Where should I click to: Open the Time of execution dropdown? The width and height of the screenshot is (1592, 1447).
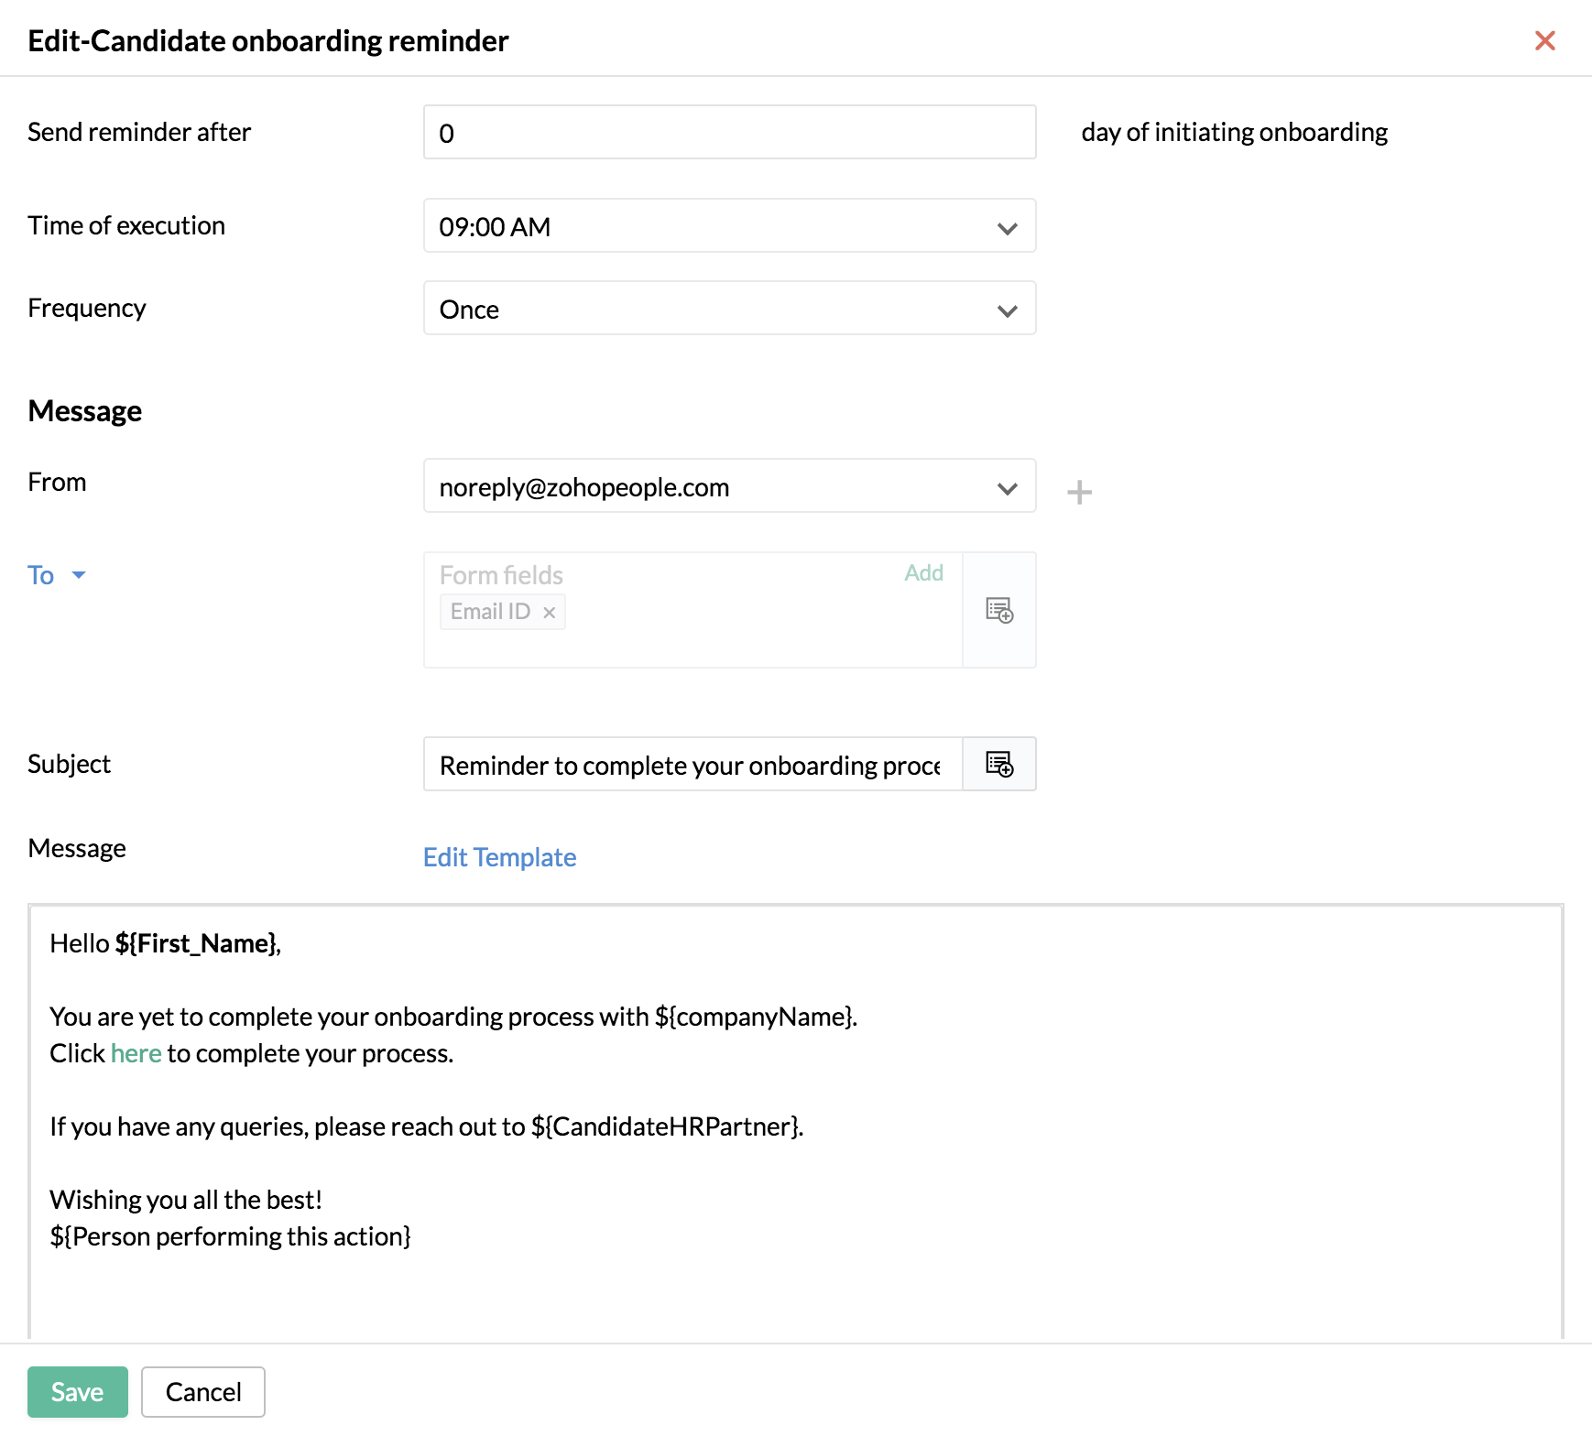729,225
